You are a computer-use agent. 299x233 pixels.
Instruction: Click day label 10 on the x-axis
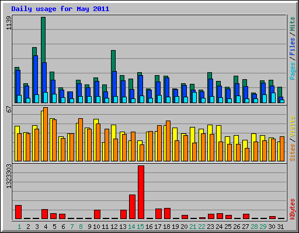point(96,227)
